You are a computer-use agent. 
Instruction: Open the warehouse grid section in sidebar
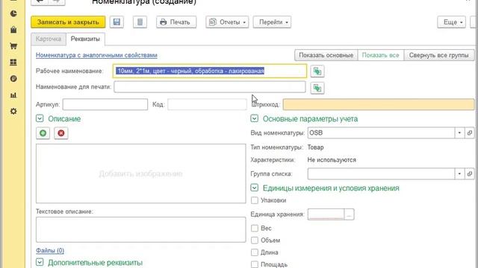[13, 63]
